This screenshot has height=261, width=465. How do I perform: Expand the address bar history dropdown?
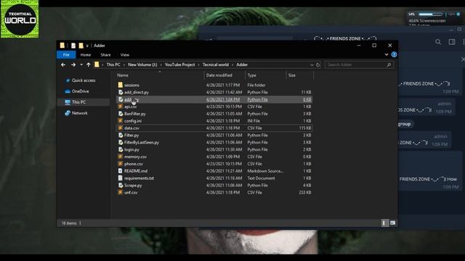point(312,65)
